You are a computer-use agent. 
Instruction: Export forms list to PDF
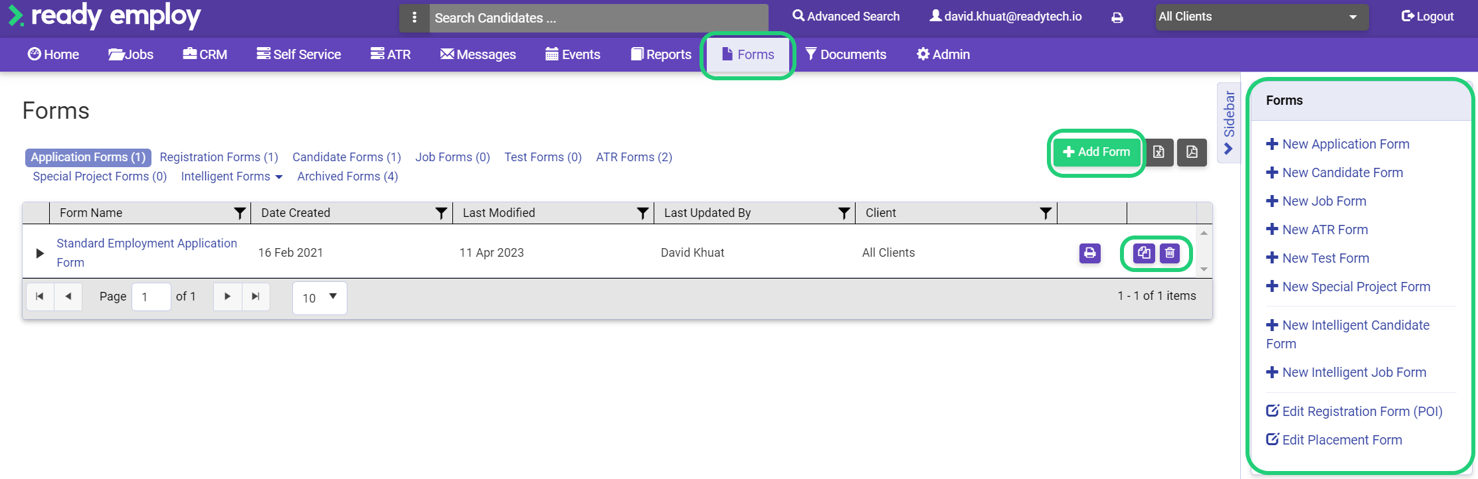[x=1192, y=152]
